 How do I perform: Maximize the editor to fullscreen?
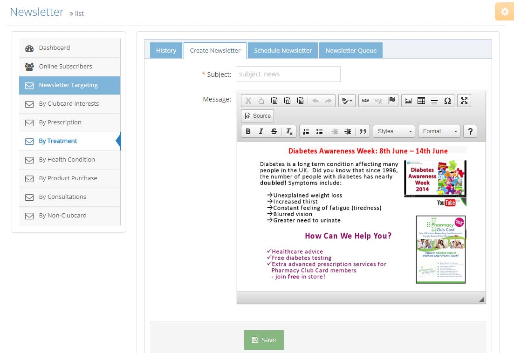pyautogui.click(x=464, y=101)
